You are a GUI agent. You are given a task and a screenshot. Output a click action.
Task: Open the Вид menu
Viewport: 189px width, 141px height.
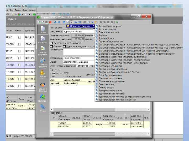11,10
